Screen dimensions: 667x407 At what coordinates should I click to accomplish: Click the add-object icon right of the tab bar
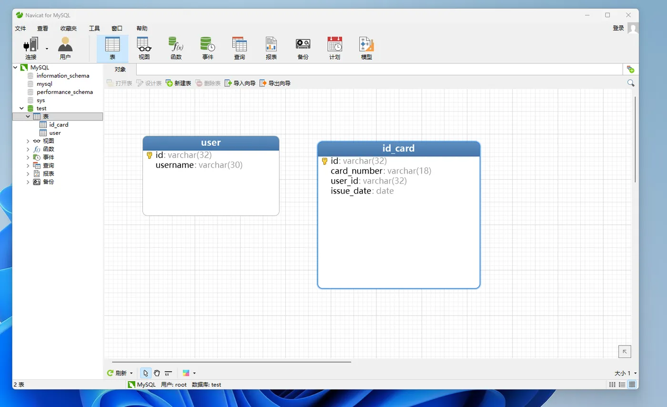coord(630,70)
